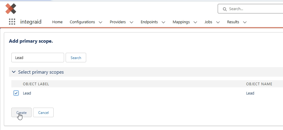Click the Lead object label row
This screenshot has width=283, height=130.
click(x=147, y=93)
